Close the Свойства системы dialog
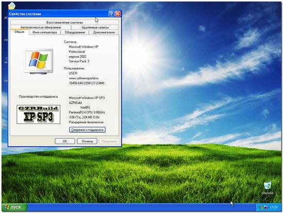Image resolution: width=283 pixels, height=213 pixels. 118,14
